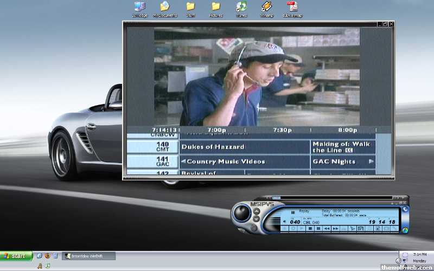This screenshot has height=271, width=434.
Task: Click the Fast Forward button in WinDVR
Action: 336,229
